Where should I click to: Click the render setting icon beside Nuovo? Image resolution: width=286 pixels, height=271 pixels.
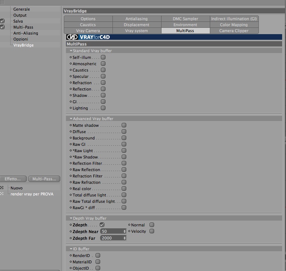click(x=2, y=188)
